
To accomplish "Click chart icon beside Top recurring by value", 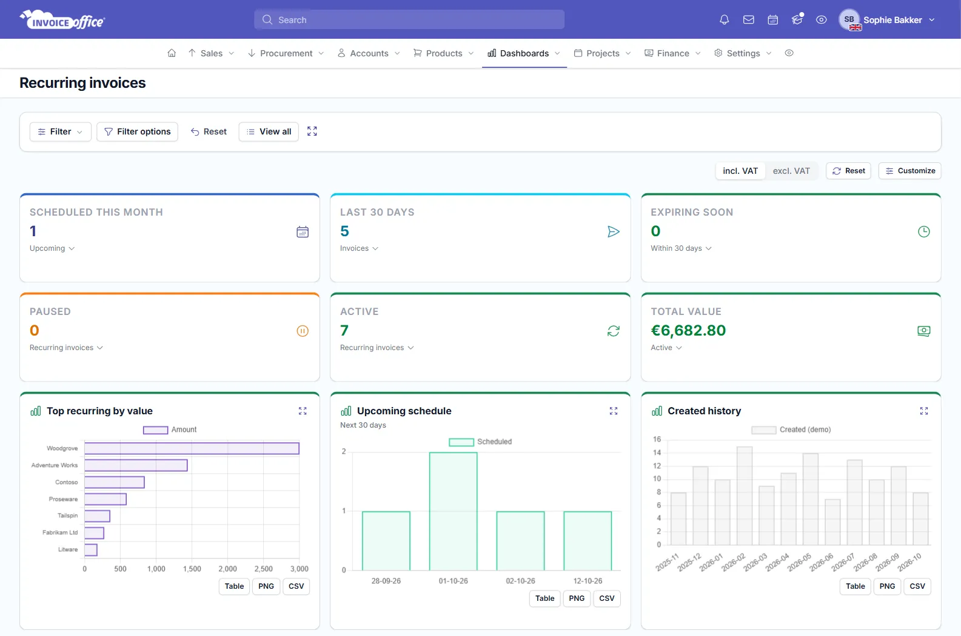I will 36,411.
